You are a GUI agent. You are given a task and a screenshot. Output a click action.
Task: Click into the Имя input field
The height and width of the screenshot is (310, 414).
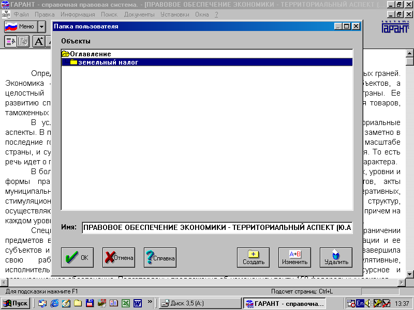click(x=217, y=227)
